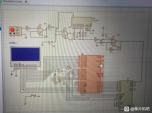This screenshot has width=152, height=113.
Task: Toggle the push-button switch near bottom left
Action: [33, 96]
